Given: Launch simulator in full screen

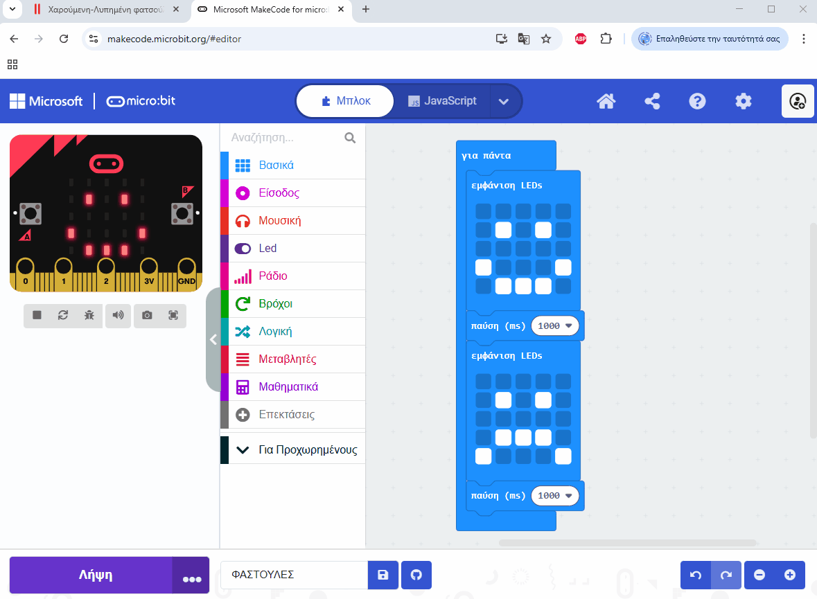Looking at the screenshot, I should [173, 315].
